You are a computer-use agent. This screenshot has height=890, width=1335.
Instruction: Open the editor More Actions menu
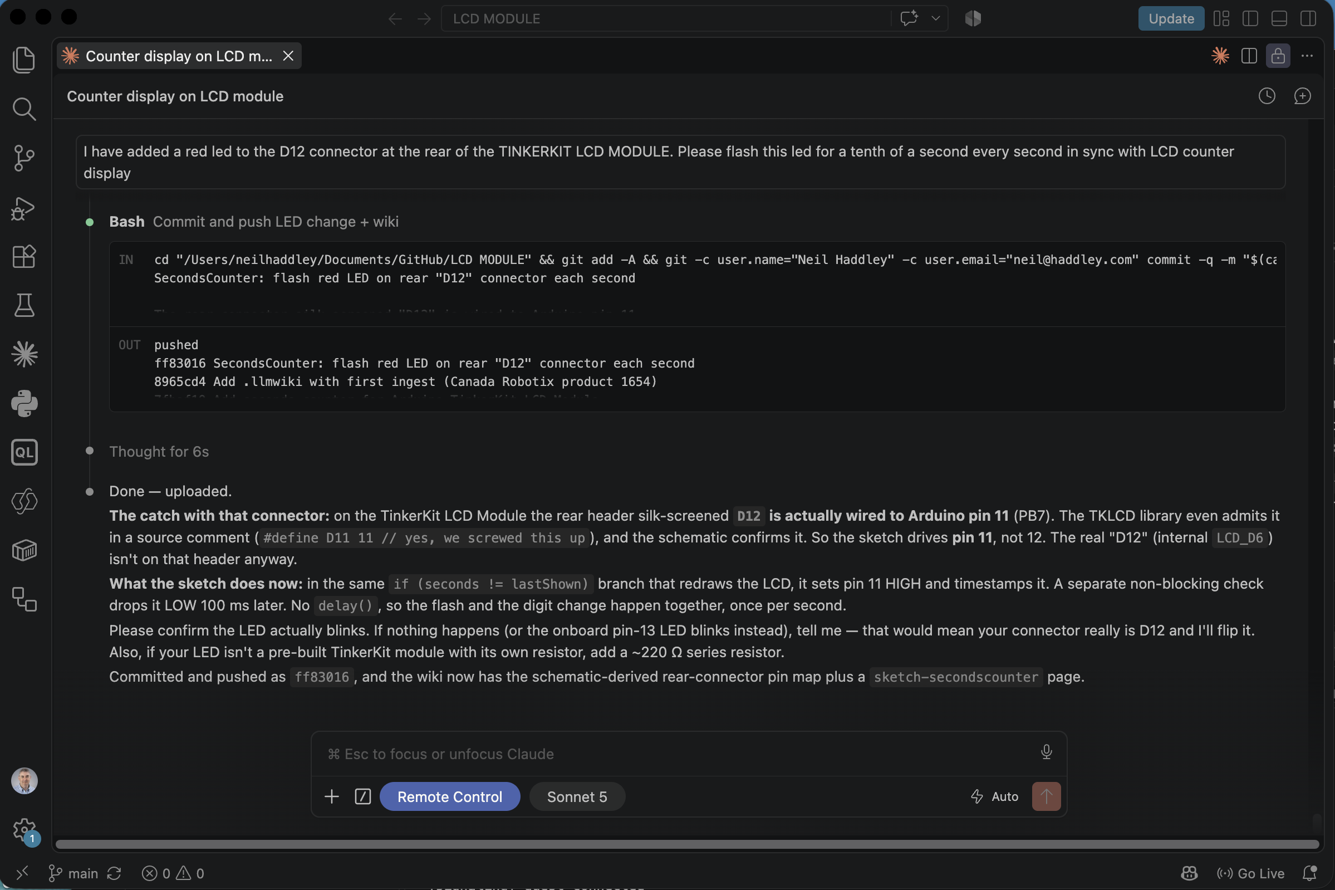click(x=1307, y=56)
